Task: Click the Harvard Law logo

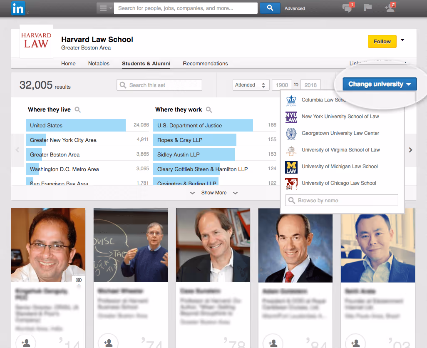Action: click(x=36, y=41)
